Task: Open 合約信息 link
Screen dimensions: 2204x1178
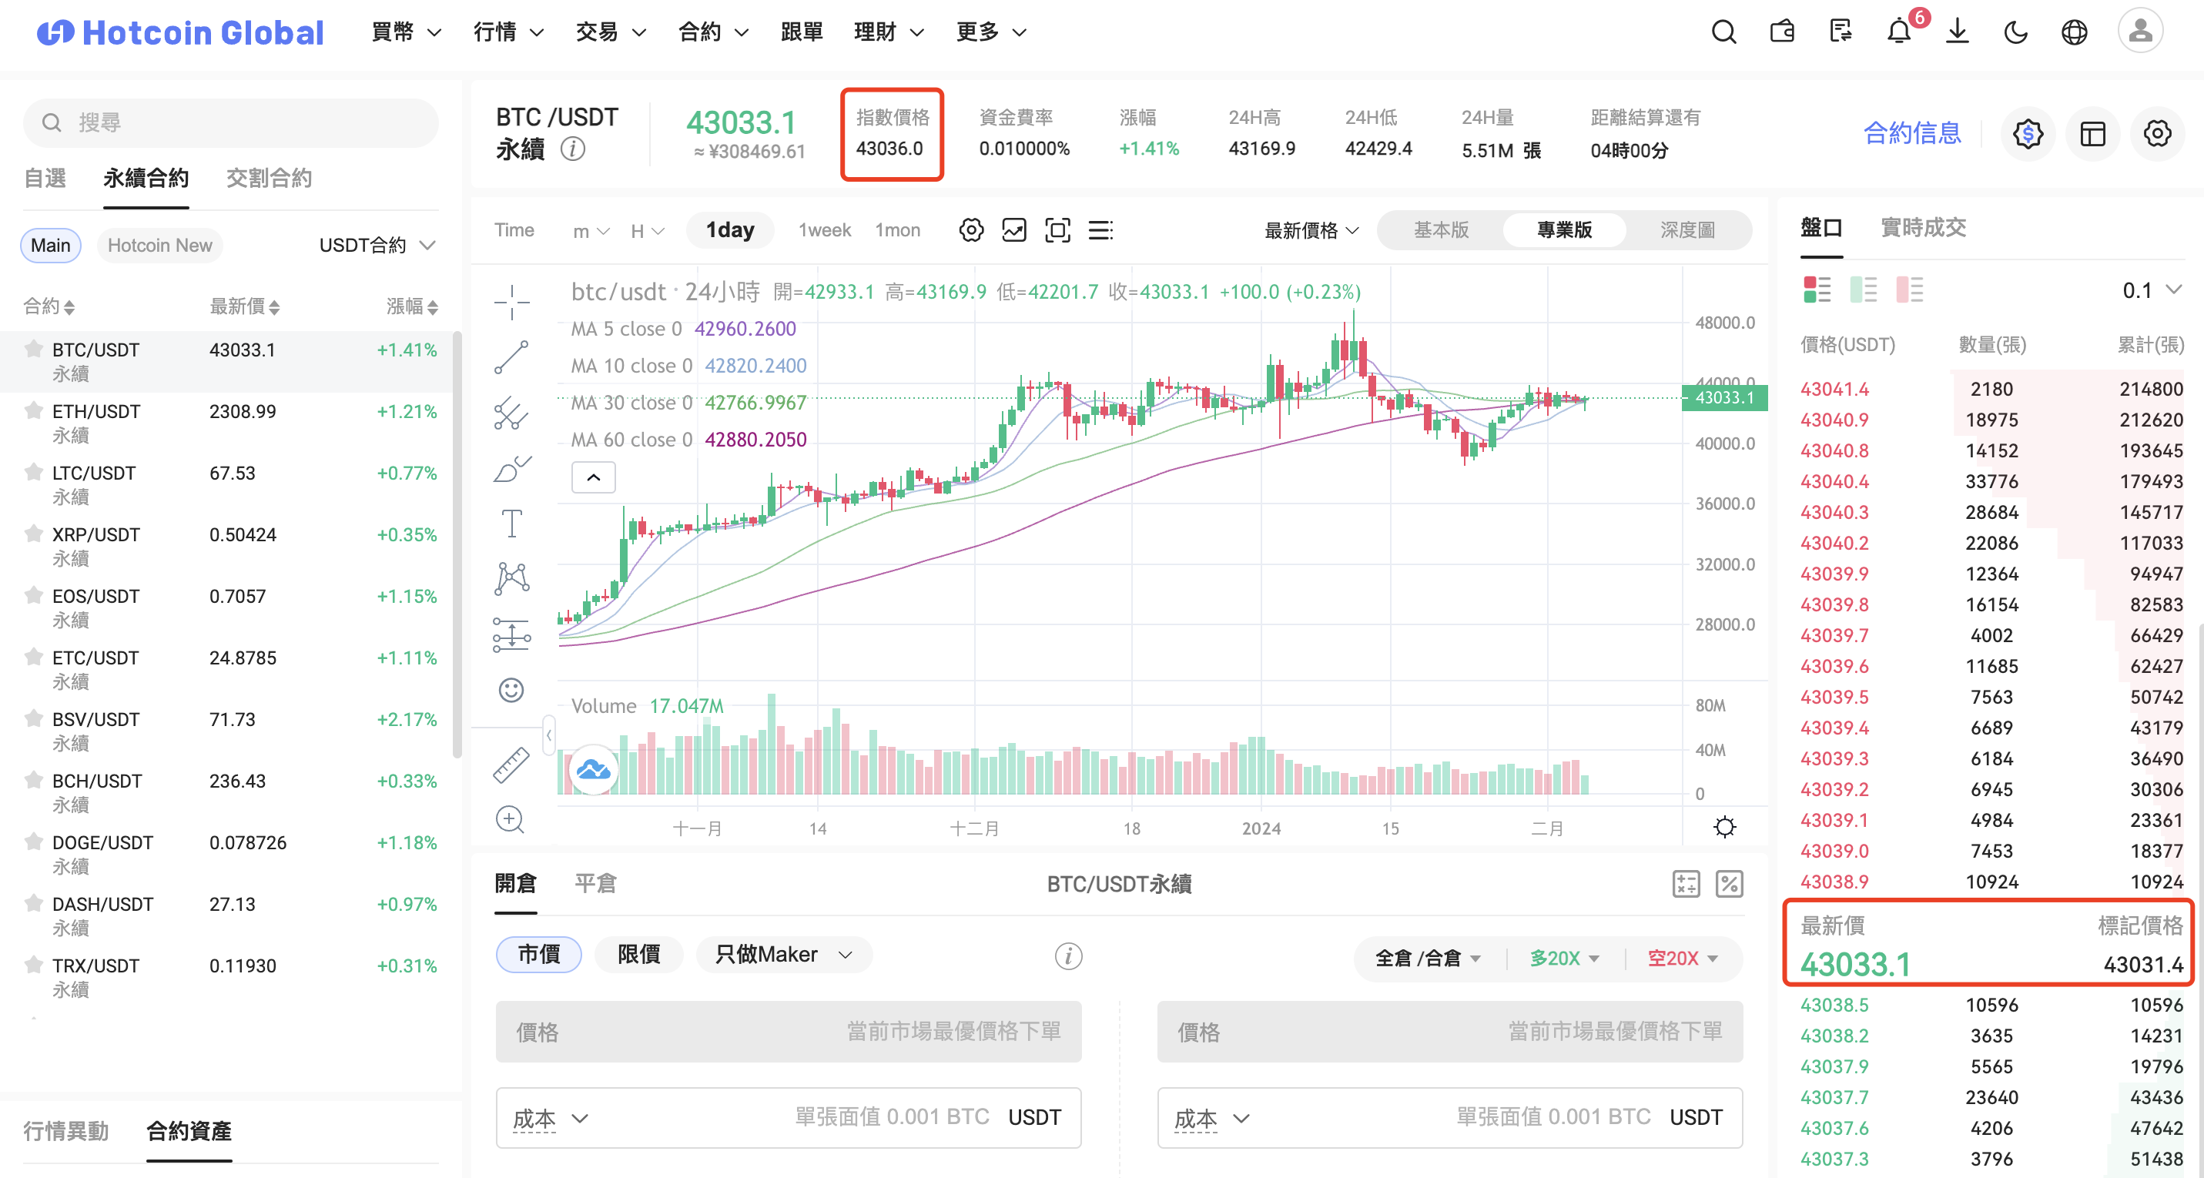Action: click(x=1911, y=133)
